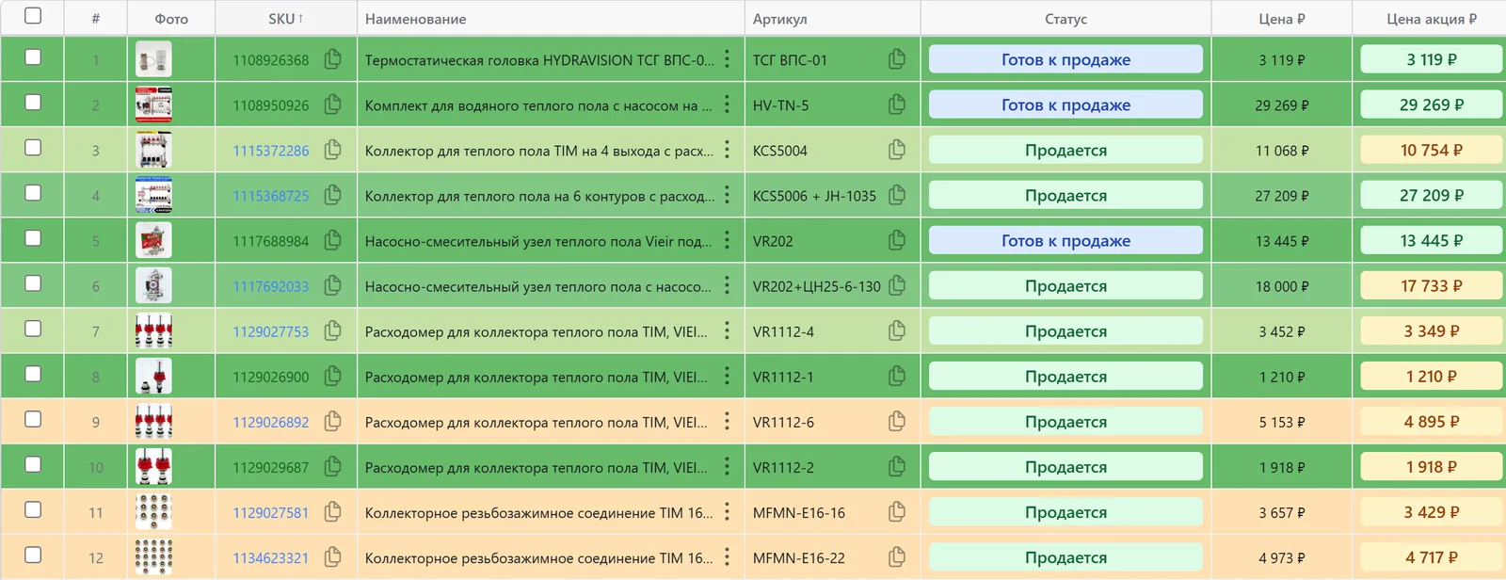Copy article VR1112-6 to clipboard
Screen dimensions: 1506x580
coord(897,421)
